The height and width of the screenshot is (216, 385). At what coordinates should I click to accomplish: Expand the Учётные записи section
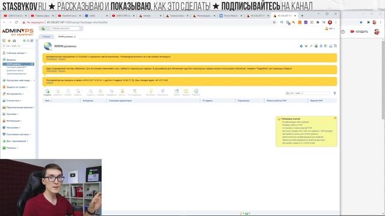[14, 53]
